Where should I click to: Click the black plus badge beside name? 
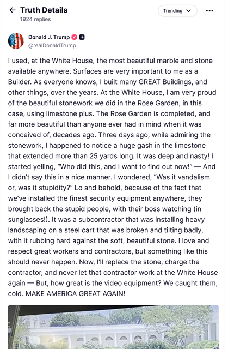tap(82, 37)
